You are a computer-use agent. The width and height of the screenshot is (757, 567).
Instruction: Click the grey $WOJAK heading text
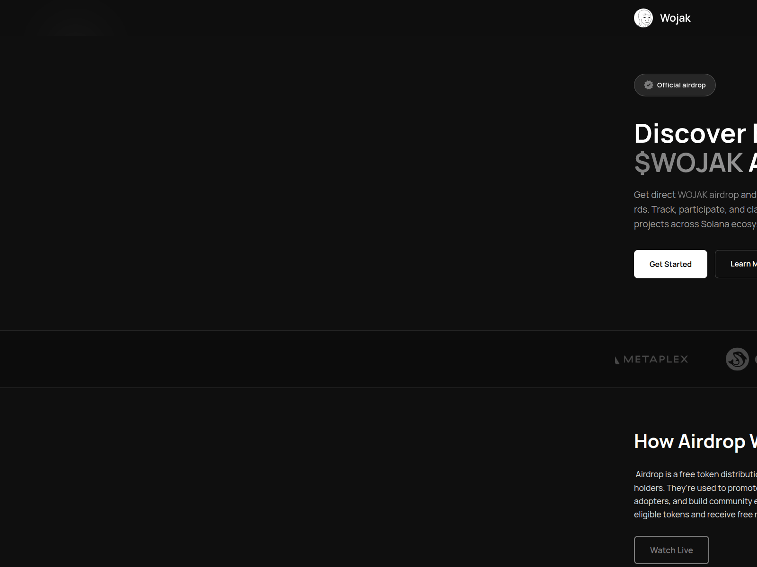click(688, 163)
